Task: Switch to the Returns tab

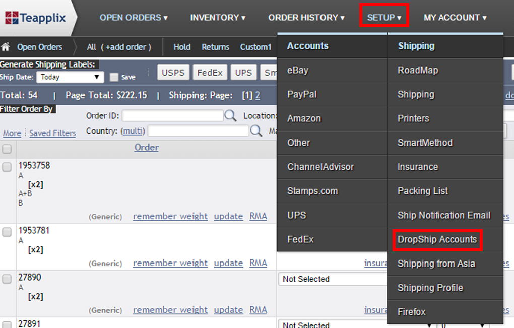Action: click(215, 47)
